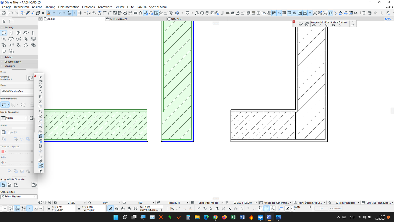The image size is (394, 222).
Task: Choose the Marquee tool in toolbox
Action: tap(11, 21)
